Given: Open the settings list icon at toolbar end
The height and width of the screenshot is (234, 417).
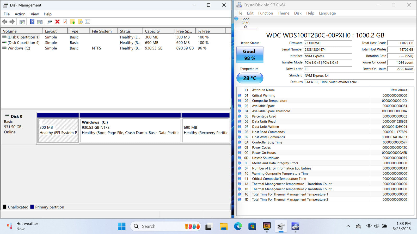Looking at the screenshot, I should [x=88, y=22].
